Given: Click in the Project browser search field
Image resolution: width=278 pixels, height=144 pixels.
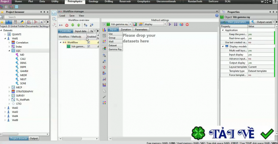Looking at the screenshot, I should 27,17.
